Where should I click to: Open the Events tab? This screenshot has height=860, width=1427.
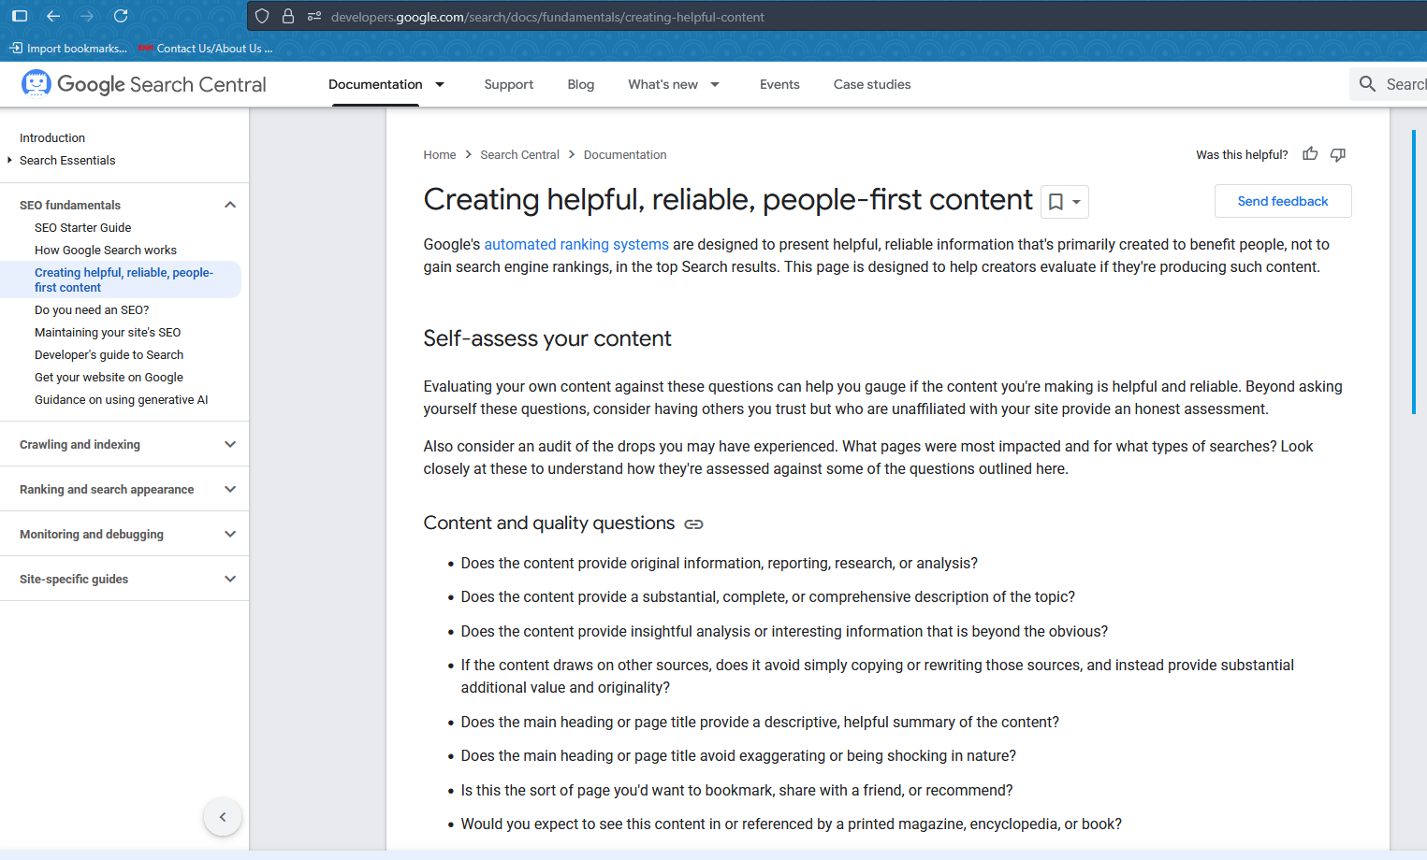(779, 84)
